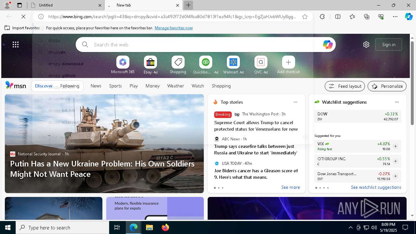Image resolution: width=416 pixels, height=234 pixels.
Task: Open Watchlist suggestions more options ellipsis
Action: [396, 102]
